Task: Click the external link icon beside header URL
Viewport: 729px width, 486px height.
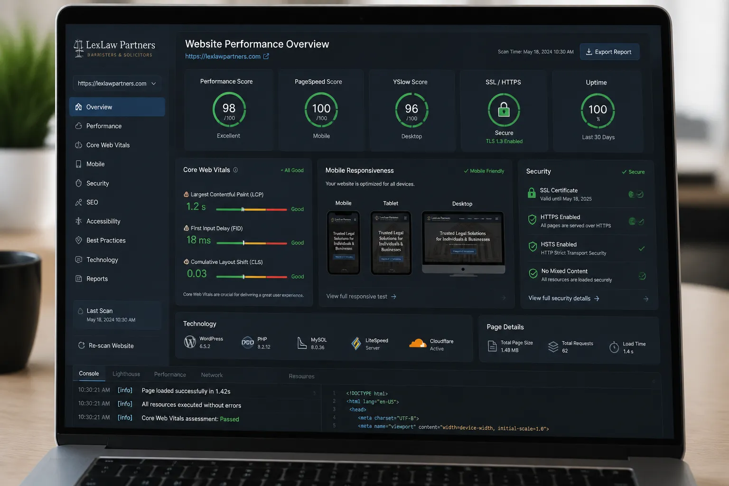Action: click(266, 56)
